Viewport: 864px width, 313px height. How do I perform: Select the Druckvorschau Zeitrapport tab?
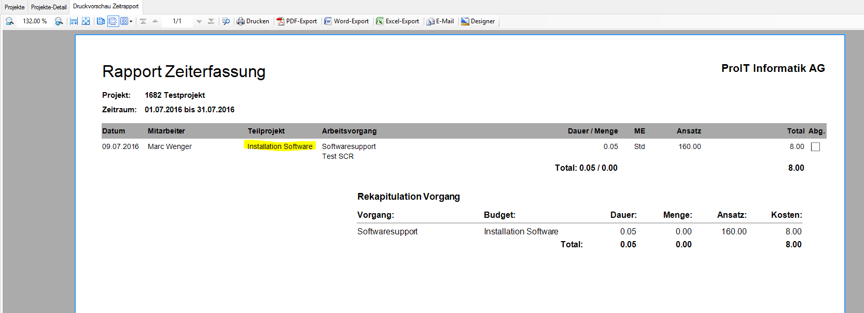pyautogui.click(x=106, y=6)
